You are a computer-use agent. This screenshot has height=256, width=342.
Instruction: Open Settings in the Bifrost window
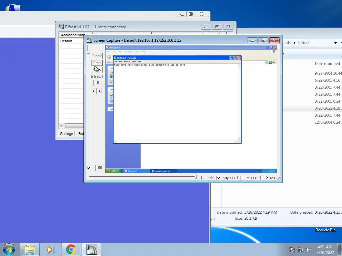click(x=66, y=134)
